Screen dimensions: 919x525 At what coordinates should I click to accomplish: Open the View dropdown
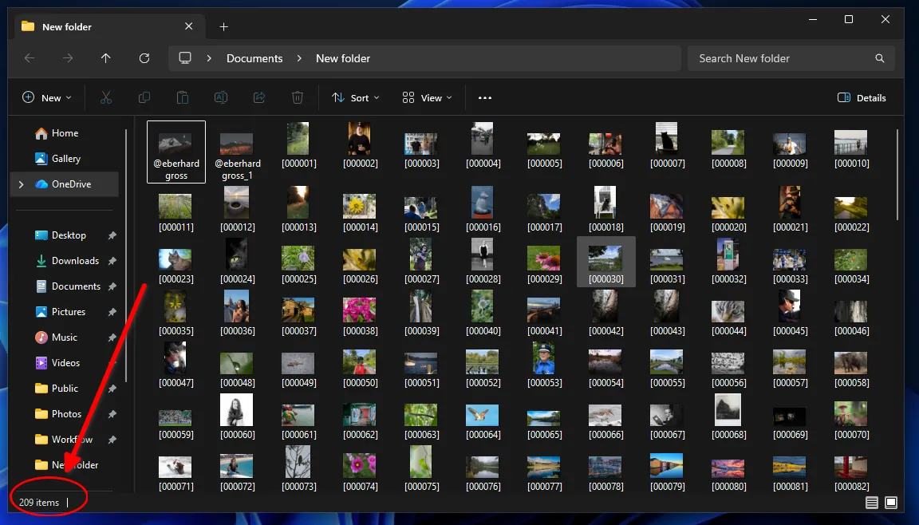(x=427, y=97)
